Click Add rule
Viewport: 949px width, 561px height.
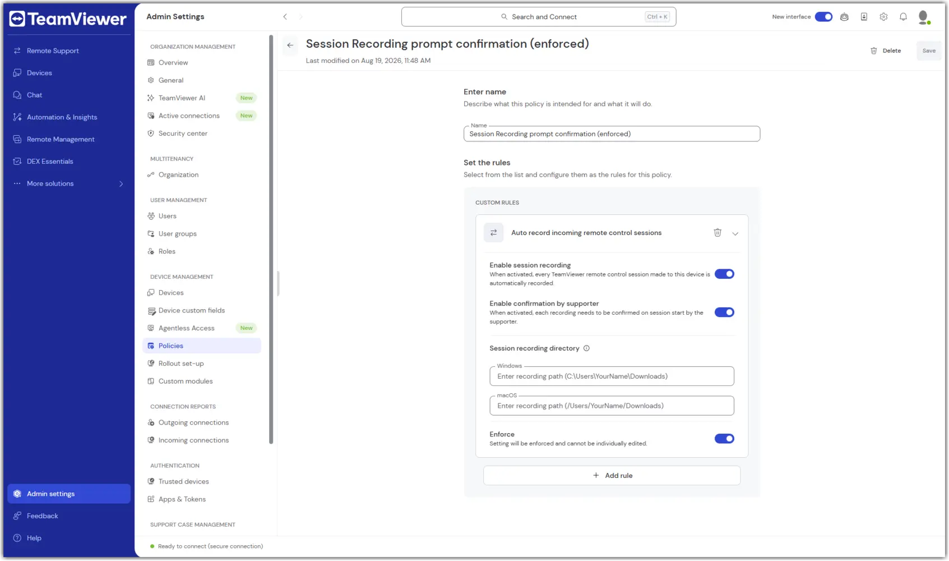point(612,476)
